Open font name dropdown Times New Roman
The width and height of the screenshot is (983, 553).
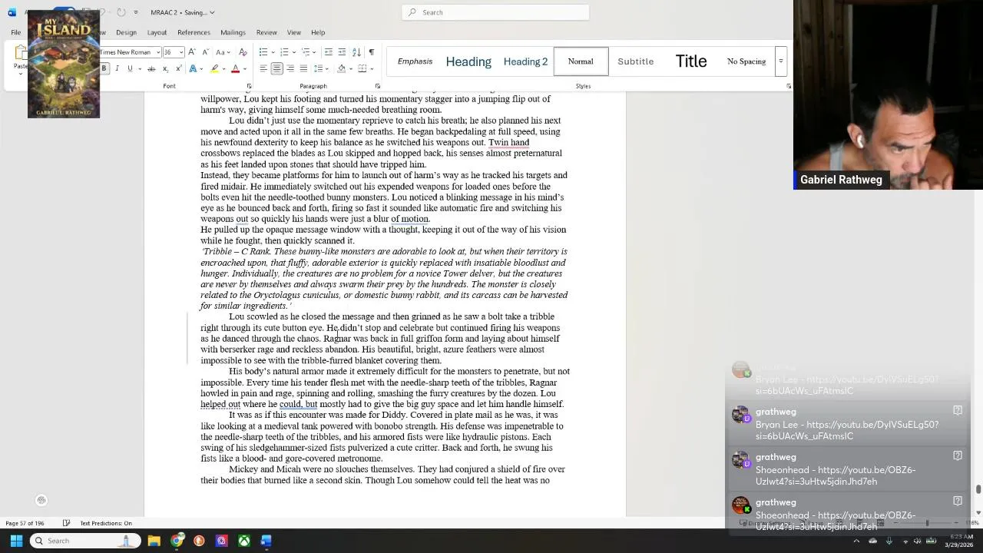(x=158, y=52)
